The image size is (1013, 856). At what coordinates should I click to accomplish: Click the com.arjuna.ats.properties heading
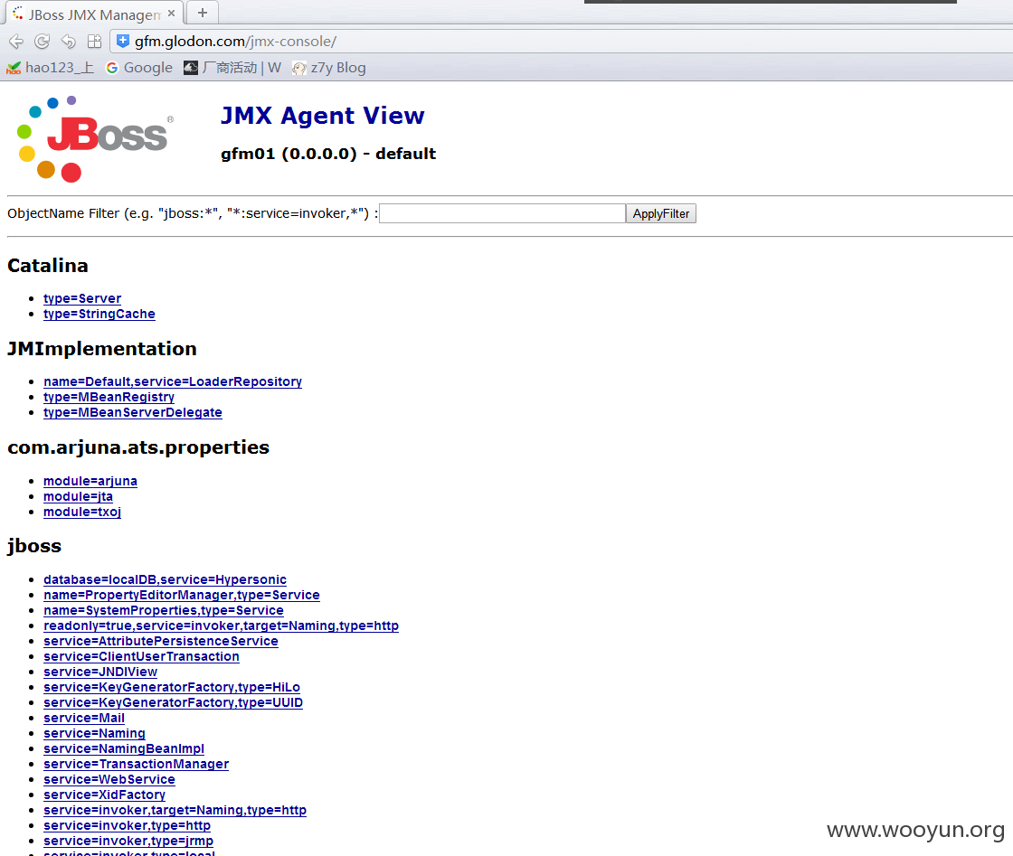[138, 448]
